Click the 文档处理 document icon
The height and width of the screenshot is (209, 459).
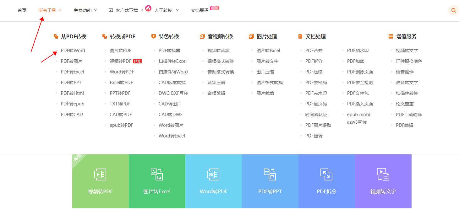coord(300,36)
